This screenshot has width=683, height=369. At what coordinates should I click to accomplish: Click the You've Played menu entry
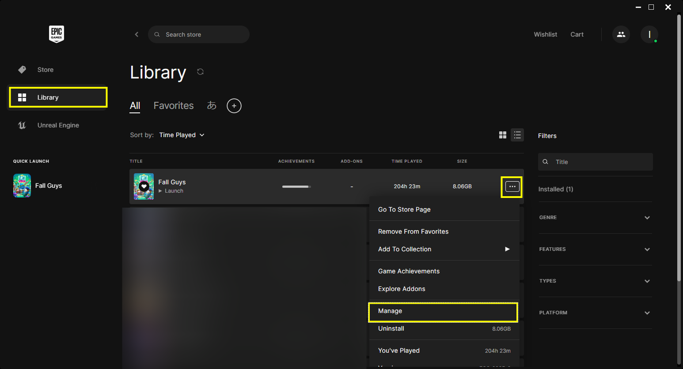(444, 350)
